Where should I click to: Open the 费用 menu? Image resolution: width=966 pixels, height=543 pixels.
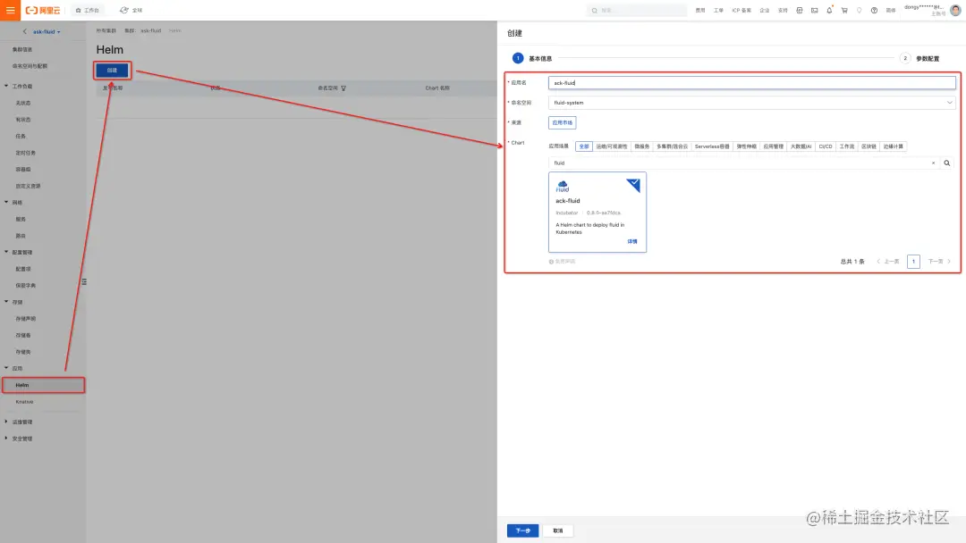[699, 10]
